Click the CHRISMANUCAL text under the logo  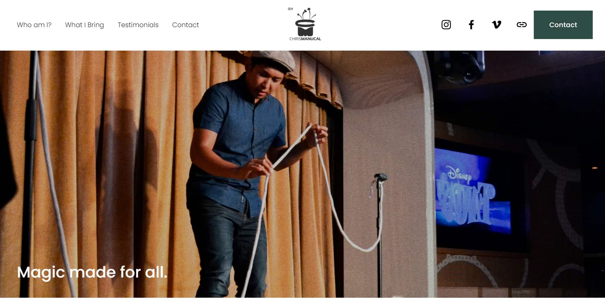pos(305,39)
